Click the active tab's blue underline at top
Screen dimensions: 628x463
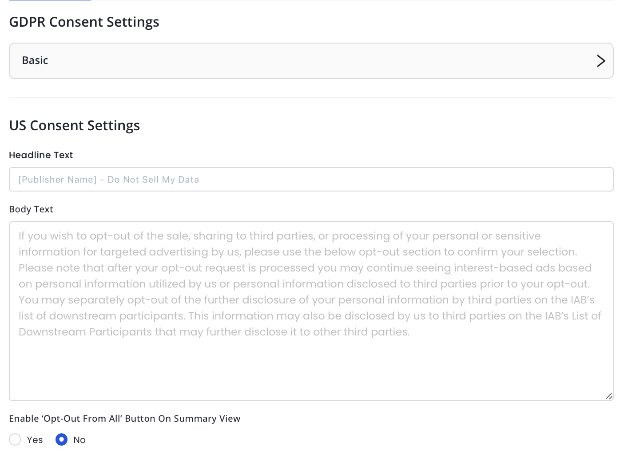tap(50, 0)
